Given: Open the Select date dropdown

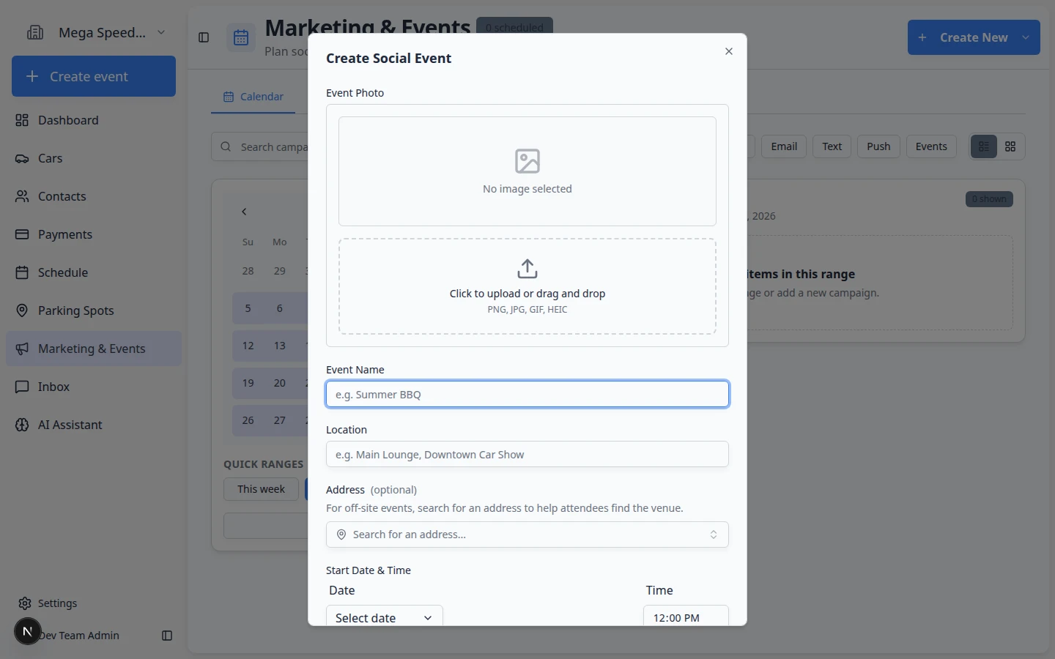Looking at the screenshot, I should coord(384,617).
